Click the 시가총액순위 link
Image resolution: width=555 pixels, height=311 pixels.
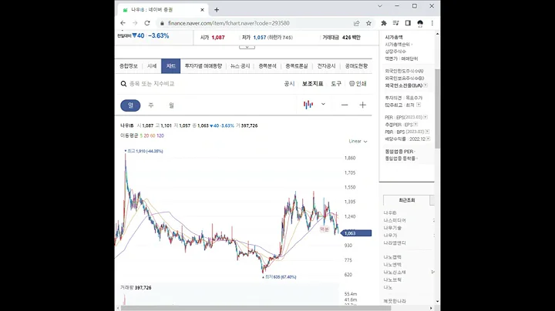[398, 44]
